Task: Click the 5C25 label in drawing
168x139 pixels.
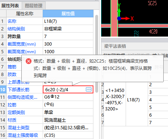Action: pyautogui.click(x=152, y=3)
